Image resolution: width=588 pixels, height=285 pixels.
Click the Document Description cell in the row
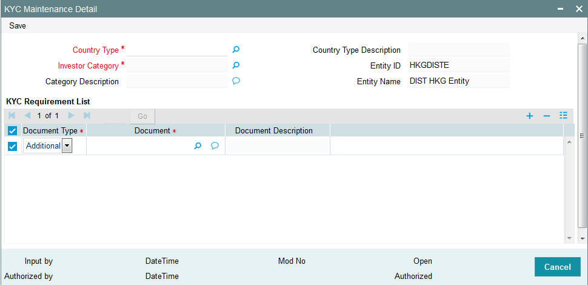pos(278,146)
